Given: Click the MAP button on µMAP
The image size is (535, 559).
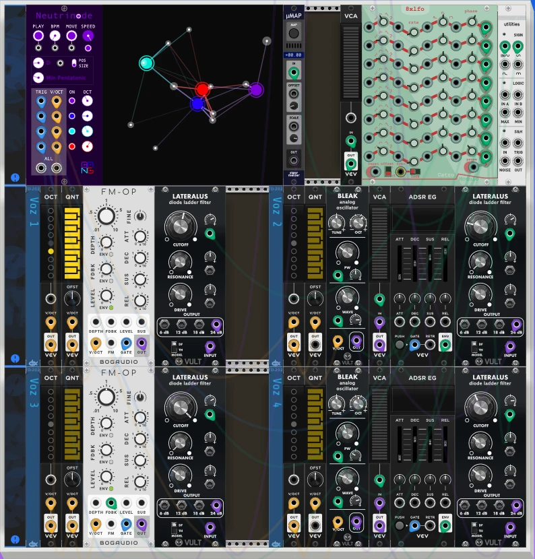Looking at the screenshot, I should point(294,33).
